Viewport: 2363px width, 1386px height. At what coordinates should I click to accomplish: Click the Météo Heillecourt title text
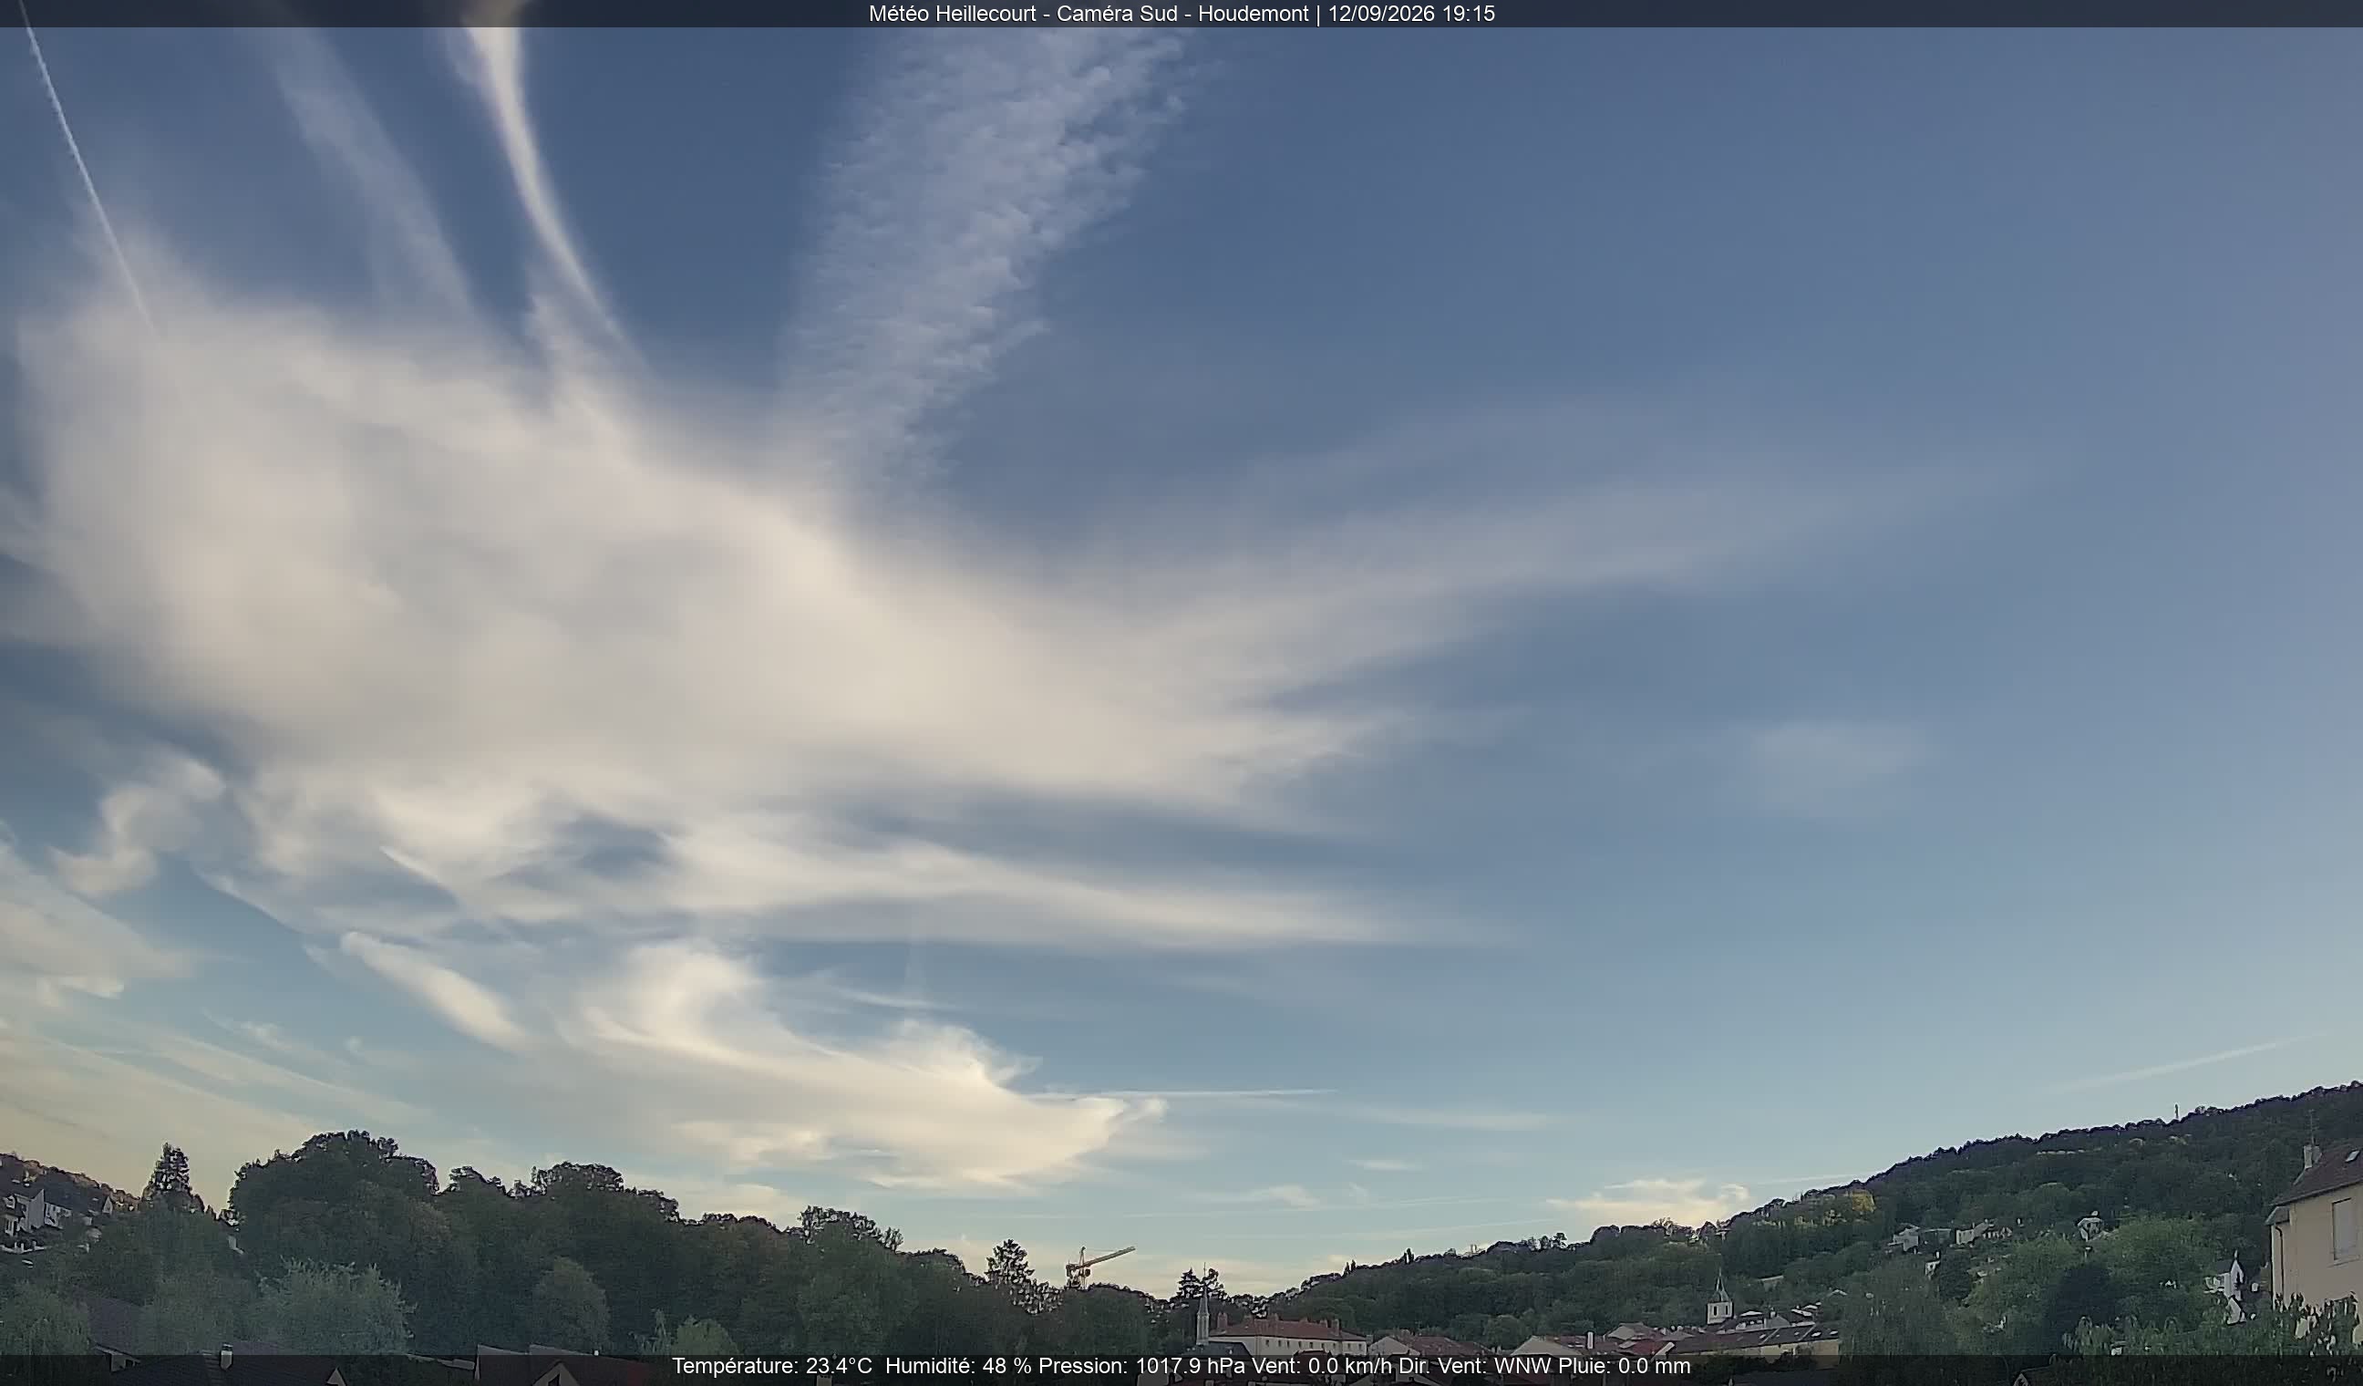(952, 13)
